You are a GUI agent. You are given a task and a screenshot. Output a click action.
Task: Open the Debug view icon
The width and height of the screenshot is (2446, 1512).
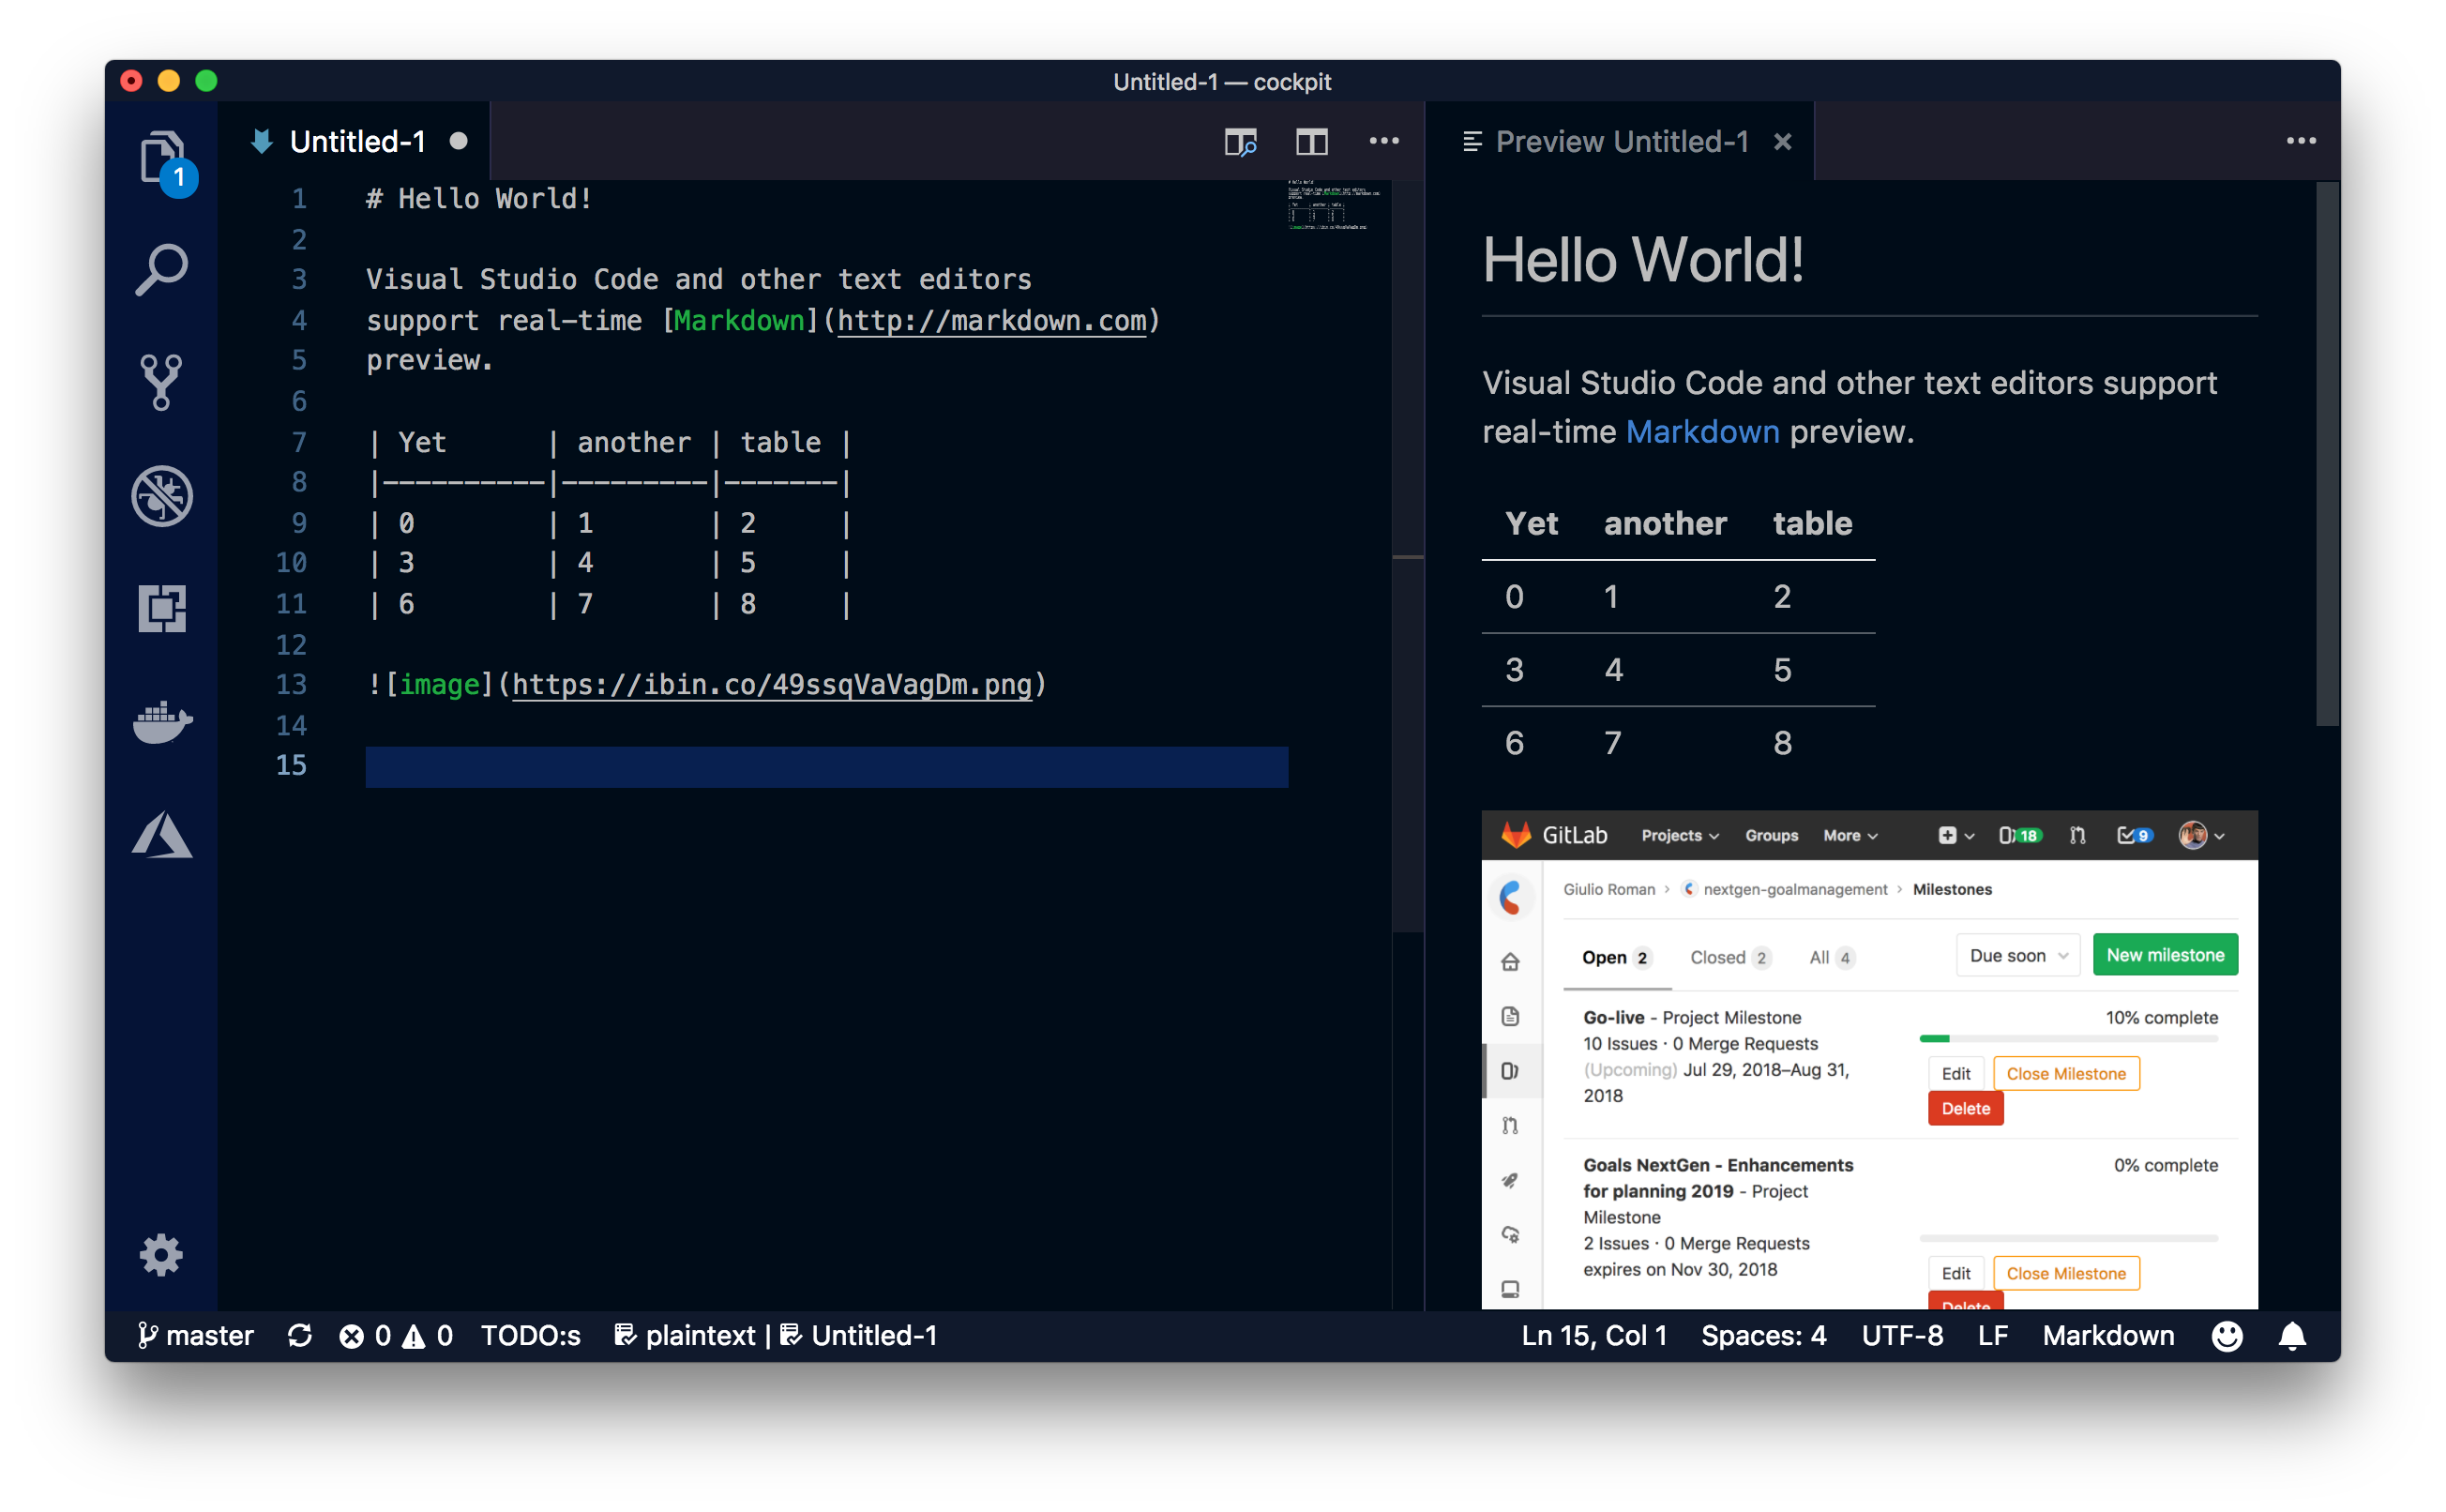[x=162, y=496]
